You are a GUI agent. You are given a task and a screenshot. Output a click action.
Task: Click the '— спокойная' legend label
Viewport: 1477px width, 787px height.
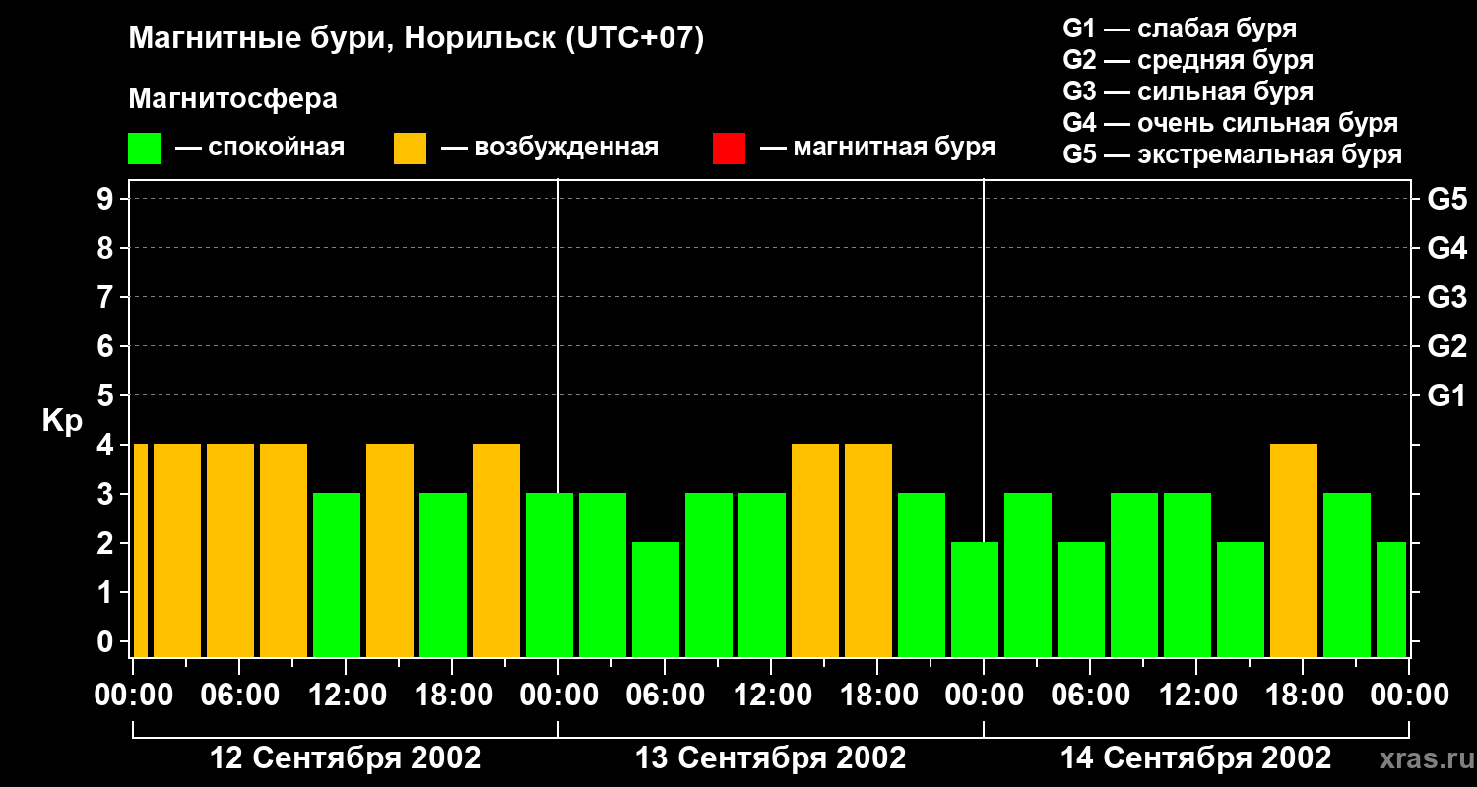(x=260, y=148)
